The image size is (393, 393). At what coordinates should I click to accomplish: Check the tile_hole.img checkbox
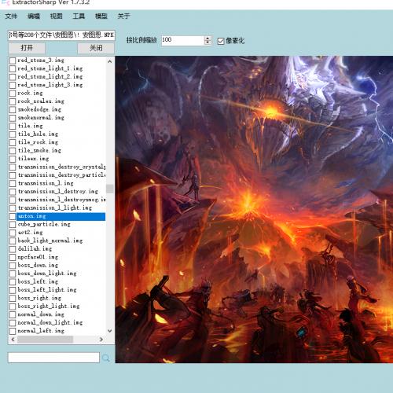pyautogui.click(x=13, y=134)
